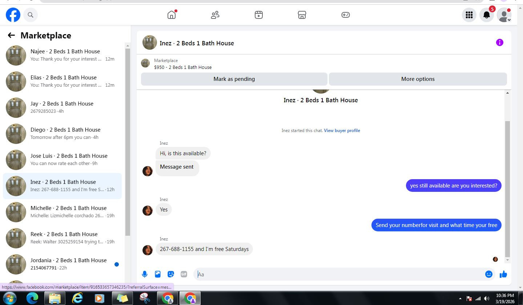The width and height of the screenshot is (523, 305).
Task: Open the media player taskbar icon
Action: coord(99,298)
